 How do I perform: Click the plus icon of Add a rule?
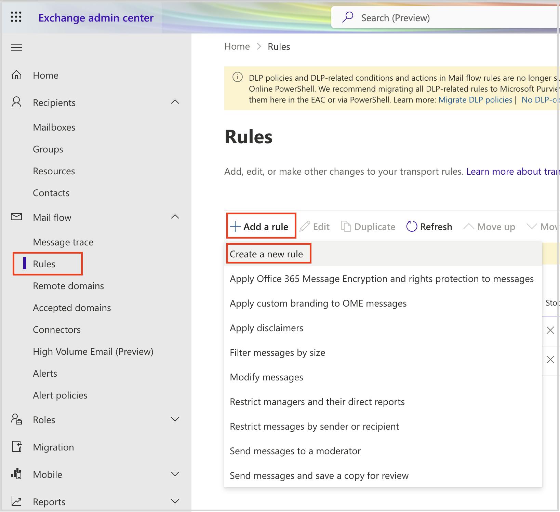pyautogui.click(x=235, y=226)
